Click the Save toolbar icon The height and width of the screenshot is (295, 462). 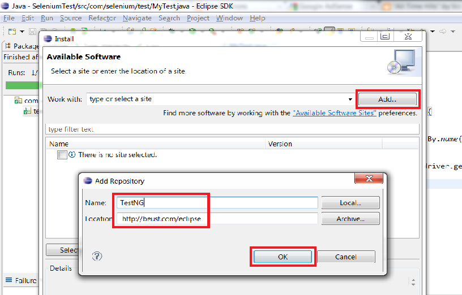[32, 32]
